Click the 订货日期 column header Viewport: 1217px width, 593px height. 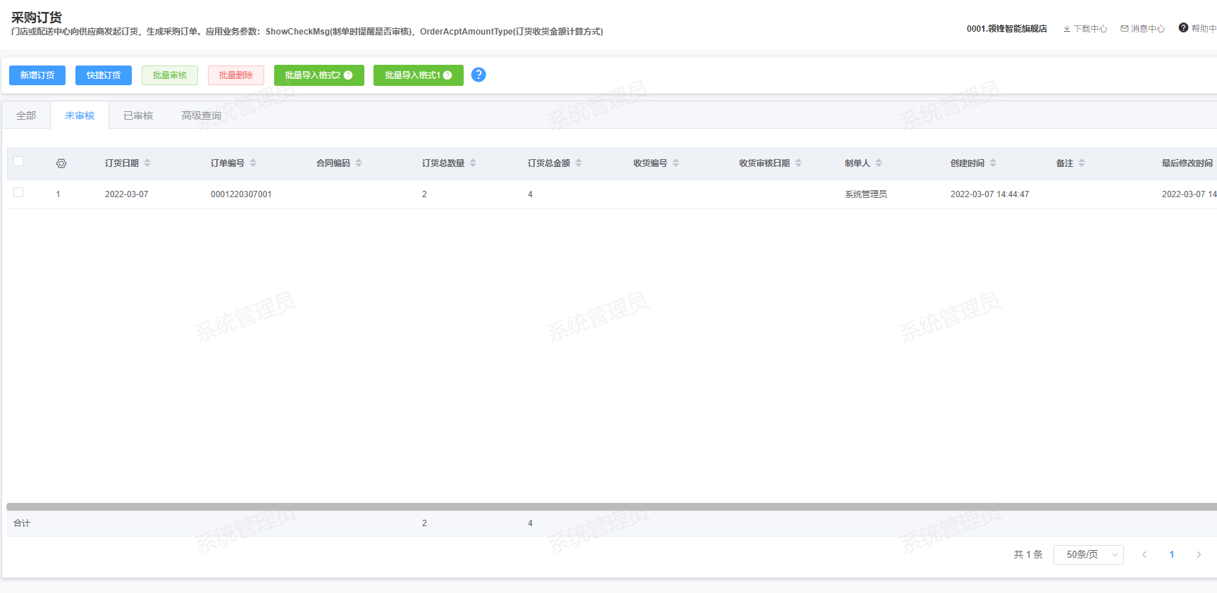(x=122, y=163)
